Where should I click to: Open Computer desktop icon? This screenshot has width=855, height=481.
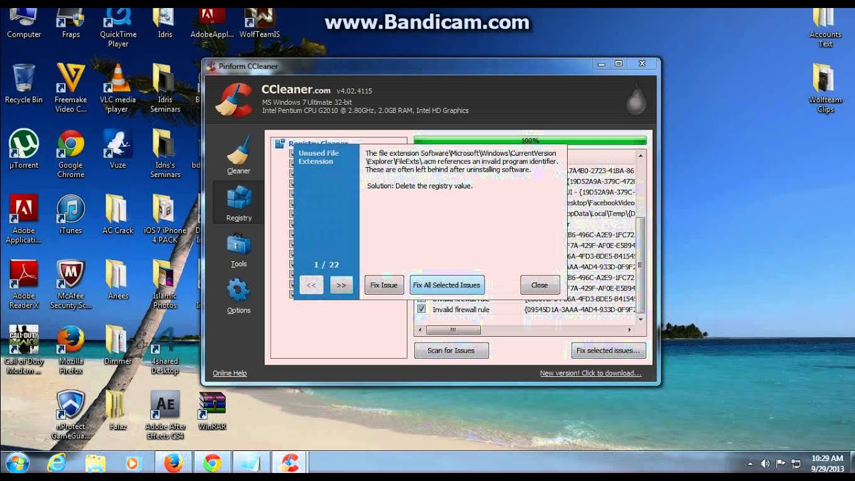23,23
